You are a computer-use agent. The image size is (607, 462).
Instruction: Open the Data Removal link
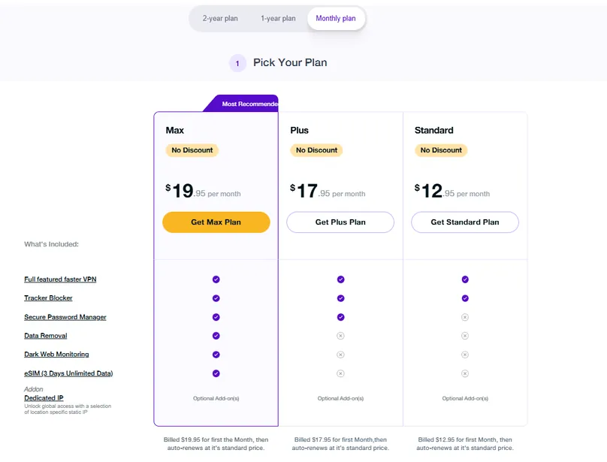click(46, 335)
